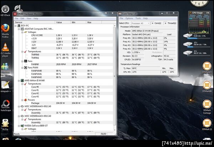The image size is (214, 147).
Task: Click the vertical scrollbar in Hardware Monitor
Action: coord(114,76)
